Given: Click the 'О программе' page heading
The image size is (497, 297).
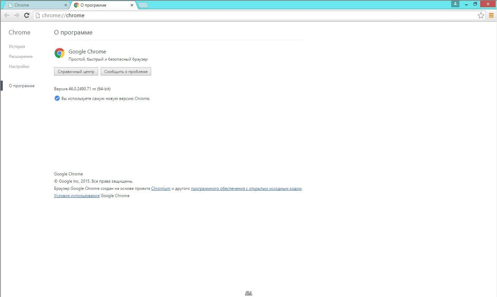Looking at the screenshot, I should tap(73, 32).
